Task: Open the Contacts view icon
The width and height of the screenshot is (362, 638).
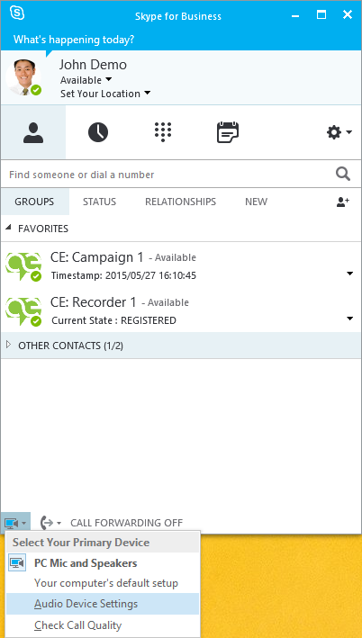Action: pyautogui.click(x=33, y=132)
